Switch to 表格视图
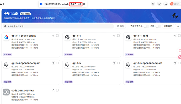The height and width of the screenshot is (104, 181). coord(168,26)
